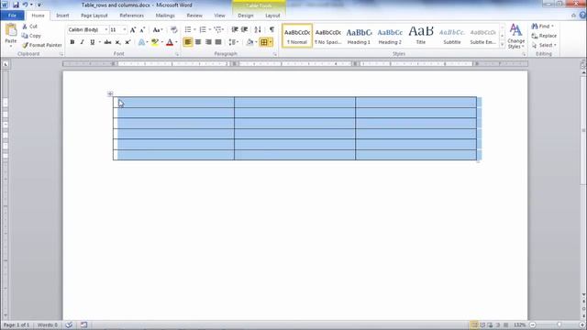The height and width of the screenshot is (330, 587).
Task: Toggle Italic formatting
Action: tap(82, 42)
